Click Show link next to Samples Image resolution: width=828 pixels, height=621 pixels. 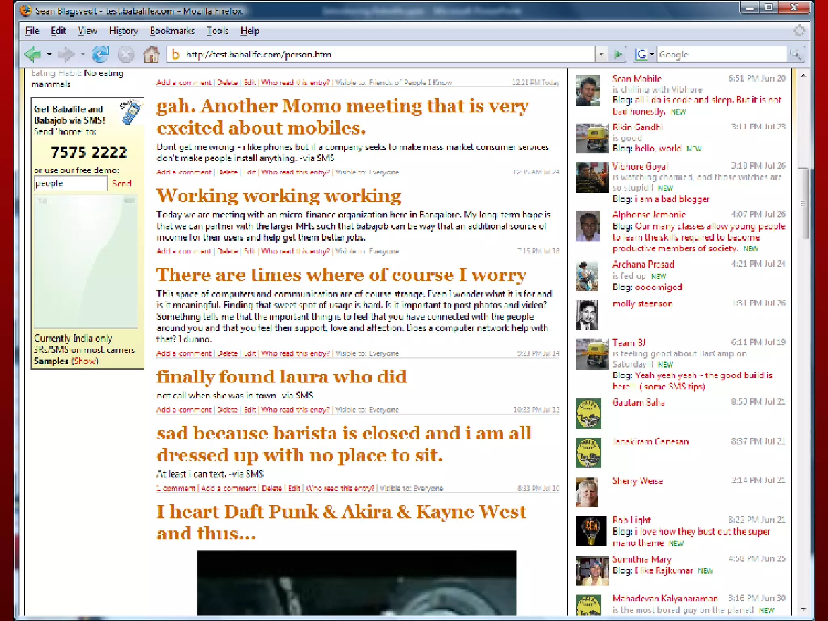pos(84,361)
